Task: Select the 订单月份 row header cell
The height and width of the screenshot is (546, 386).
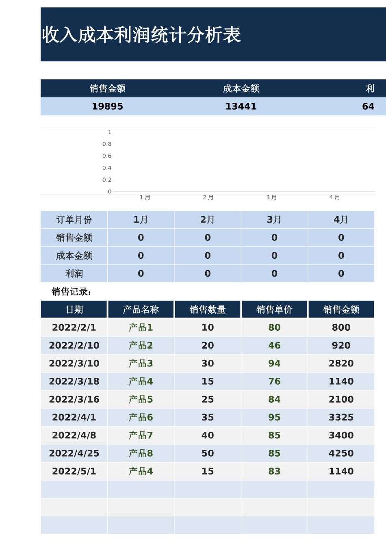Action: (x=74, y=219)
